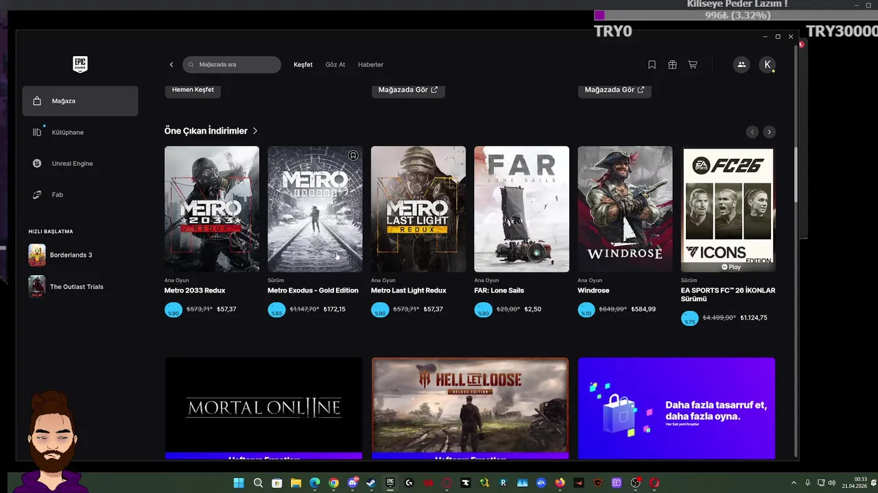Click the Windrose title text
Image resolution: width=878 pixels, height=493 pixels.
(593, 290)
